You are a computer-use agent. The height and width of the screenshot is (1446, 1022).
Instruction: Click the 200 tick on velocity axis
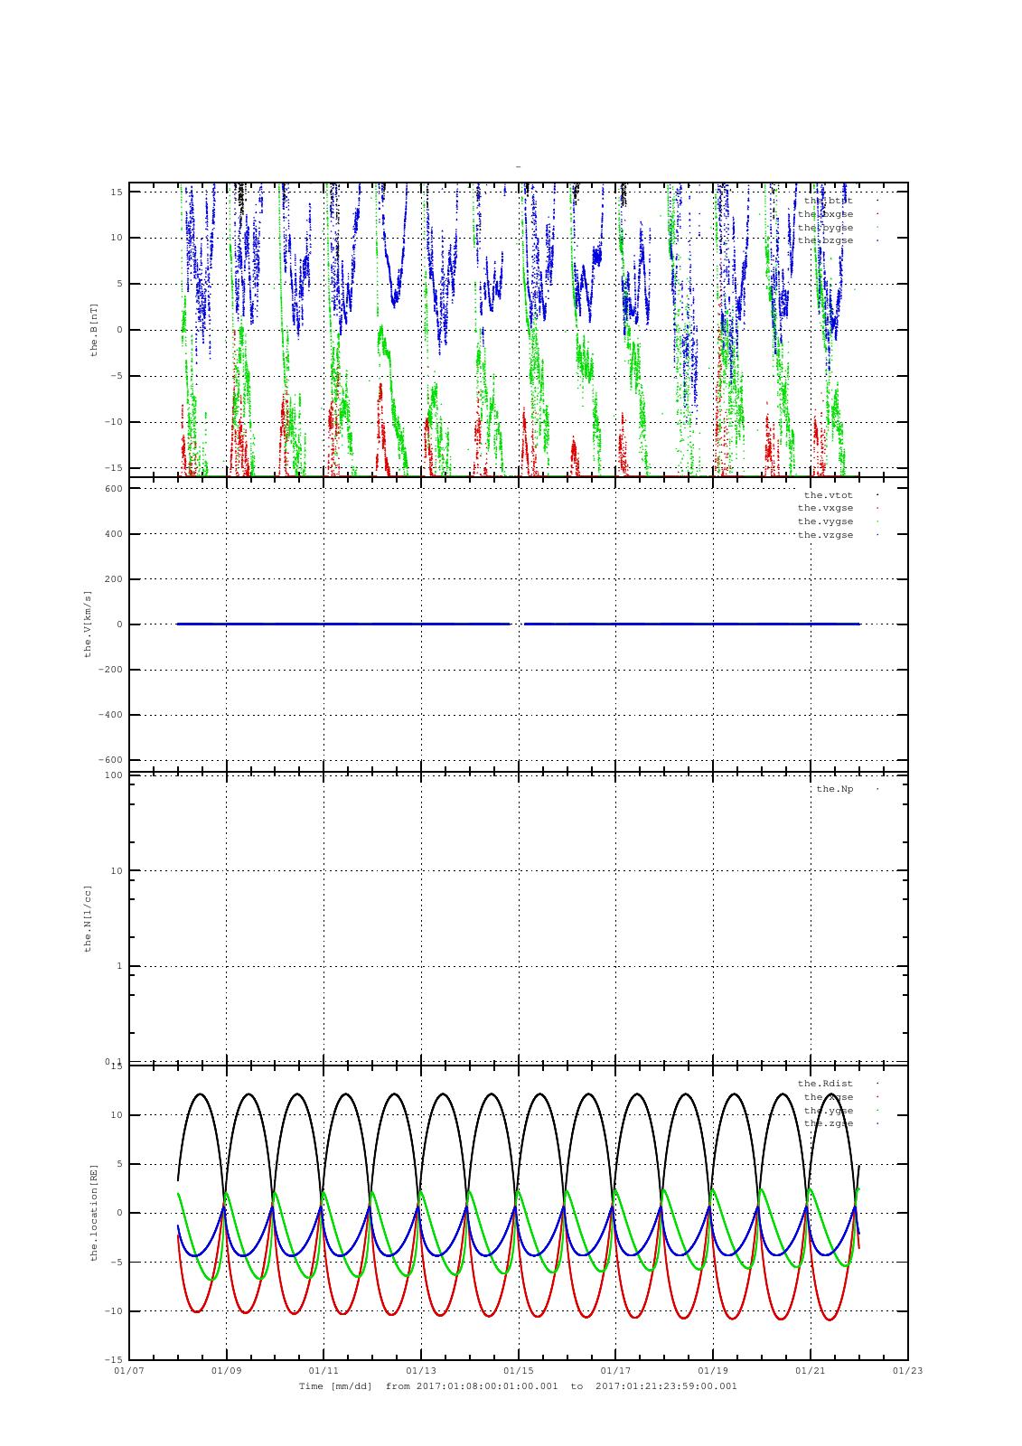(113, 579)
